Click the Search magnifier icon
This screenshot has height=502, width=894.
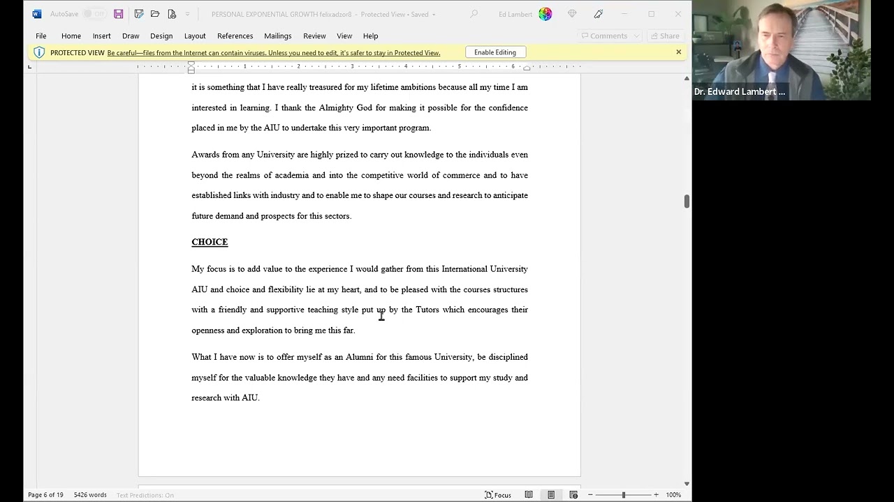point(474,14)
